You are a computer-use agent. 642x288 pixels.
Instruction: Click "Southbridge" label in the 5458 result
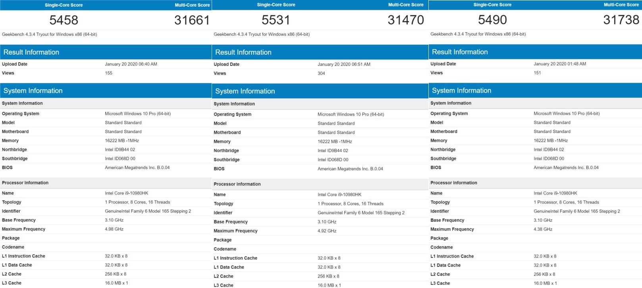(15, 159)
